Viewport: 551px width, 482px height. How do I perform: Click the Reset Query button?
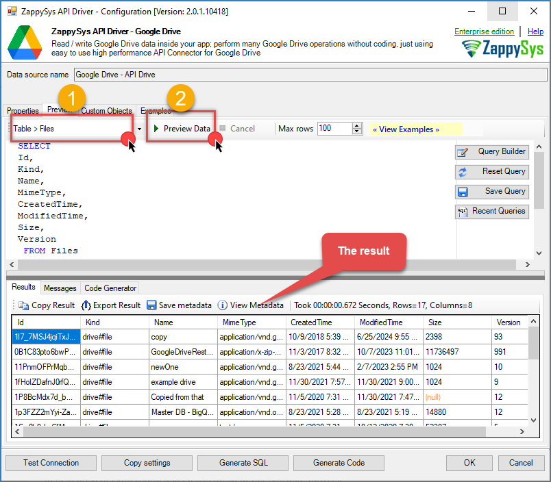(492, 172)
